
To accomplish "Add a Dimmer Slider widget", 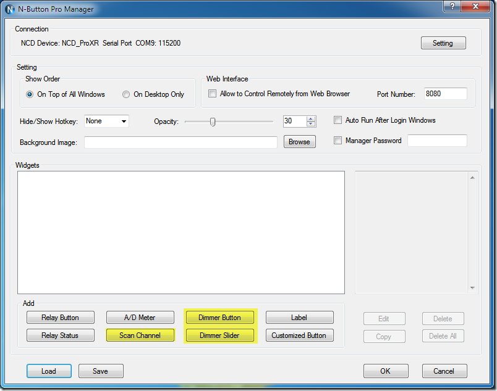I will (220, 335).
